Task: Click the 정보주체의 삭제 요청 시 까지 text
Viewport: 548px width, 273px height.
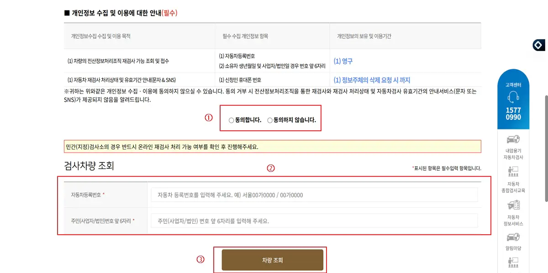Action: [372, 80]
